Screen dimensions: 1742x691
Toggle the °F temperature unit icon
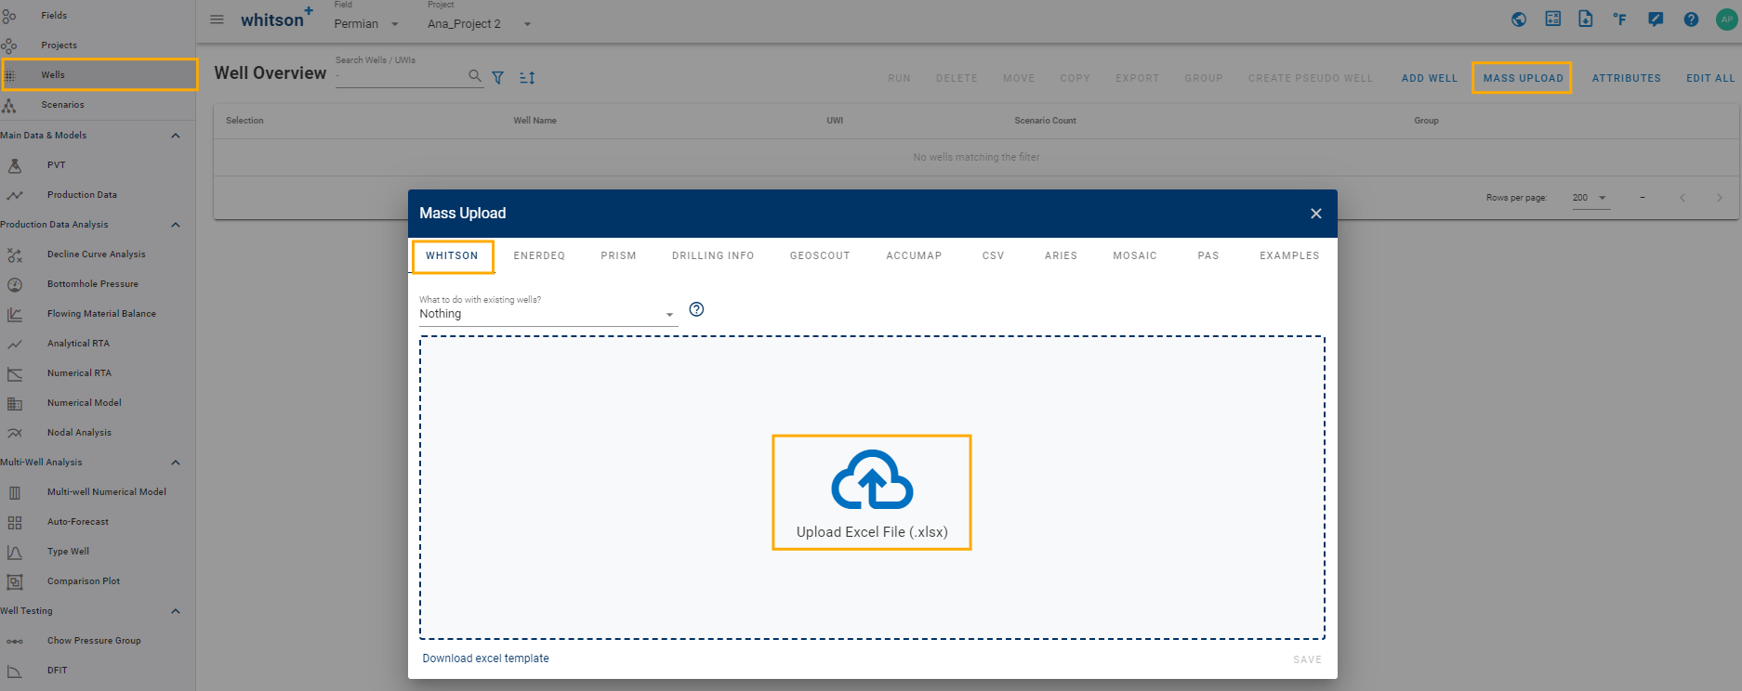(x=1620, y=19)
